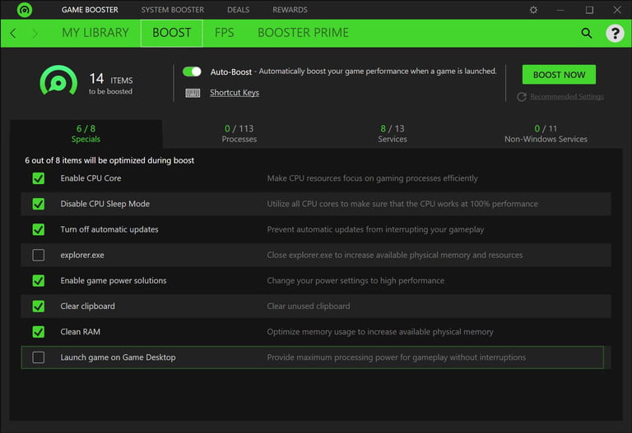Image resolution: width=632 pixels, height=433 pixels.
Task: Open help with the question mark icon
Action: pos(615,33)
